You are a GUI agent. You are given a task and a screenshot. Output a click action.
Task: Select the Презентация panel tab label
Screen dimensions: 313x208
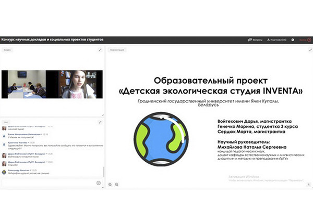[x=117, y=50]
